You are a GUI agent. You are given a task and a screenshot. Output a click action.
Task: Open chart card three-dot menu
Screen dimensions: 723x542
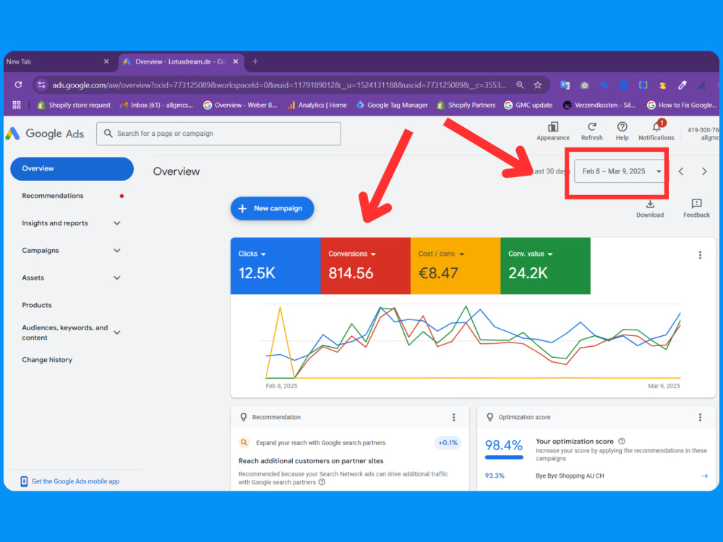point(700,255)
